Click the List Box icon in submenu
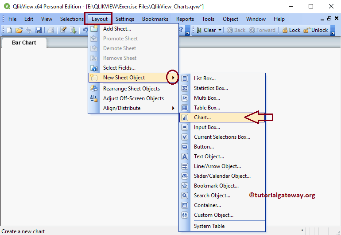Viewport: 341px width, 235px height. coord(185,78)
